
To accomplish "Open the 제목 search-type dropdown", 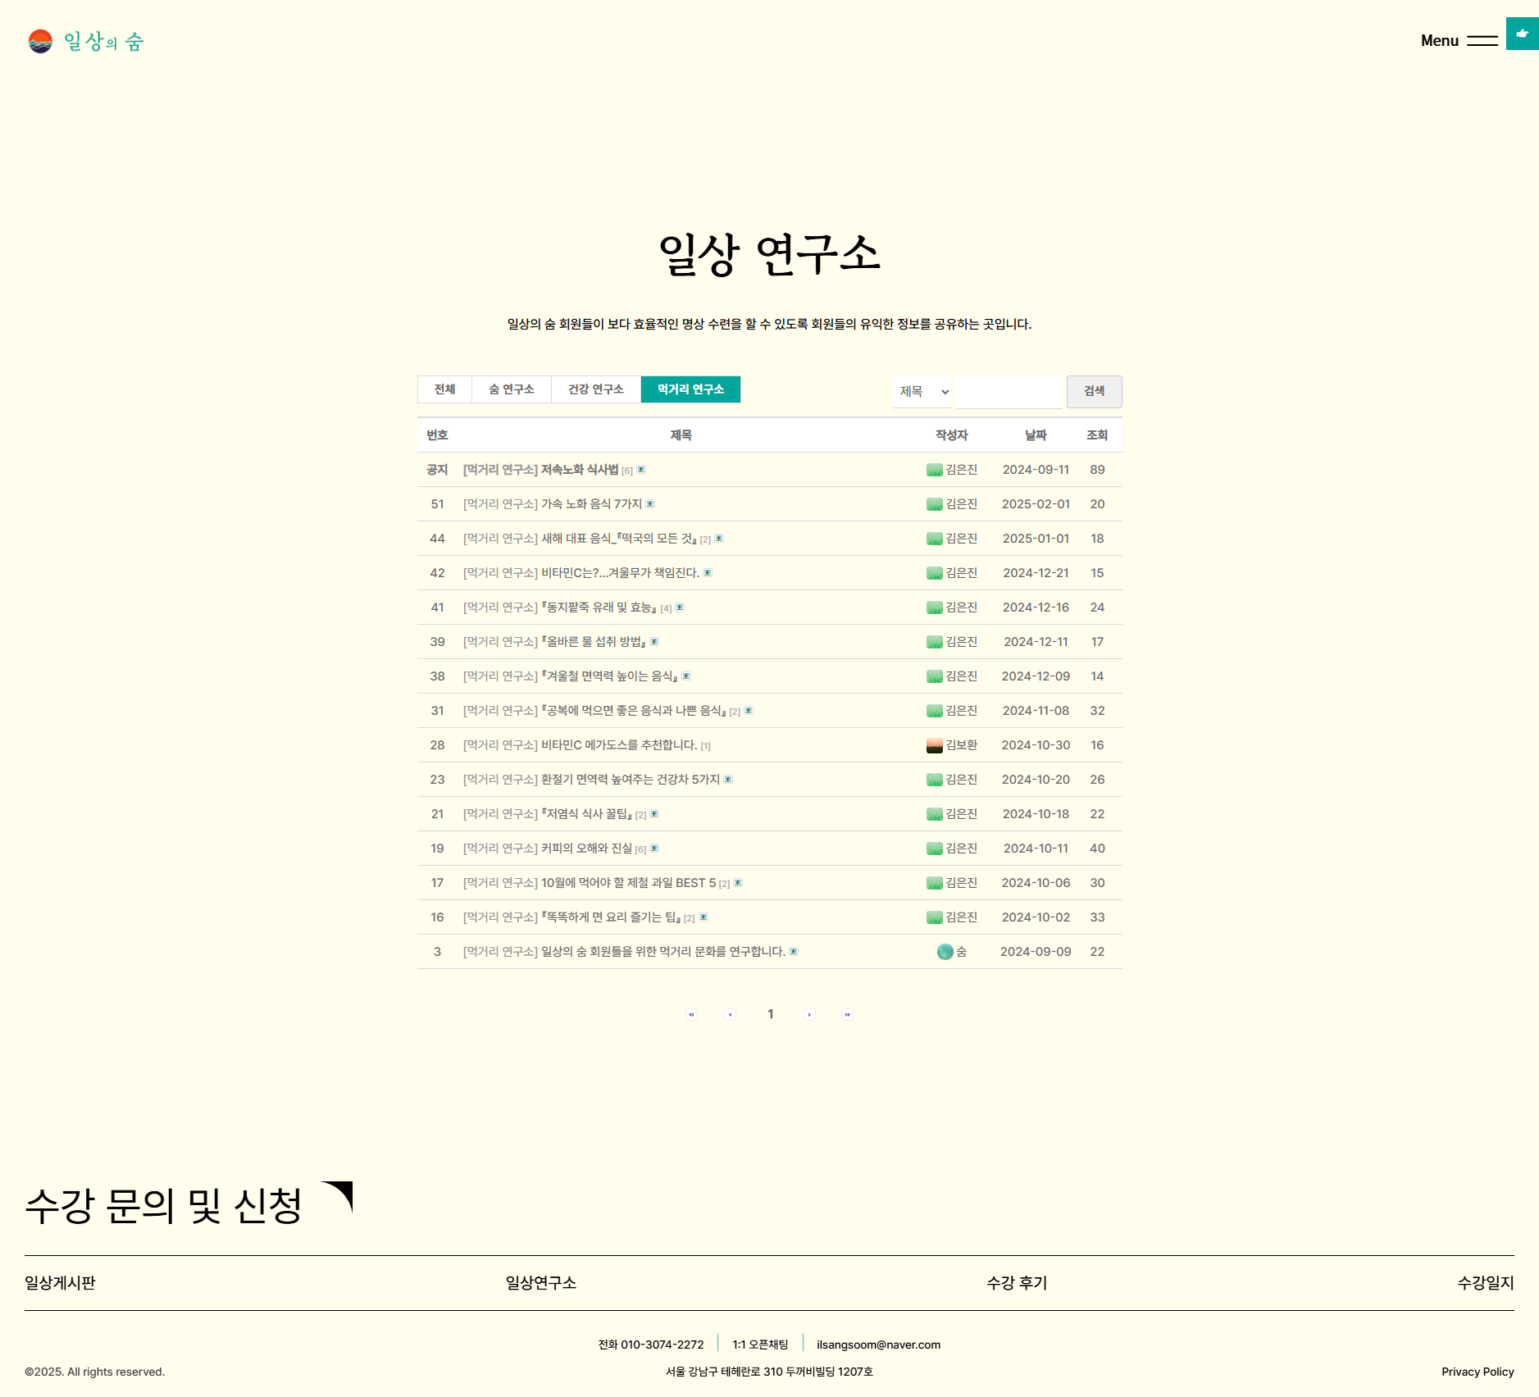I will pos(923,392).
